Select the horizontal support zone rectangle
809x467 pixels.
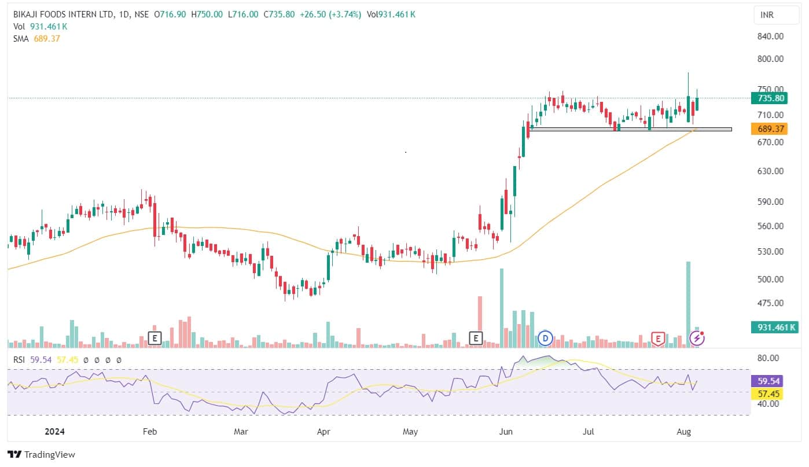(631, 129)
